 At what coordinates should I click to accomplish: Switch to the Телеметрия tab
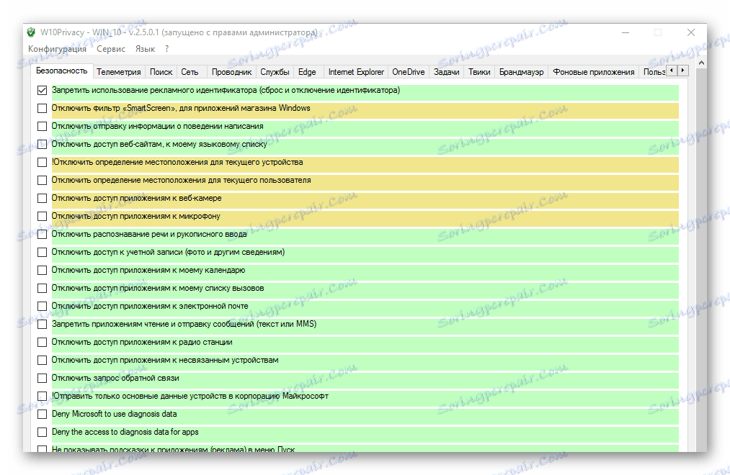(x=119, y=72)
